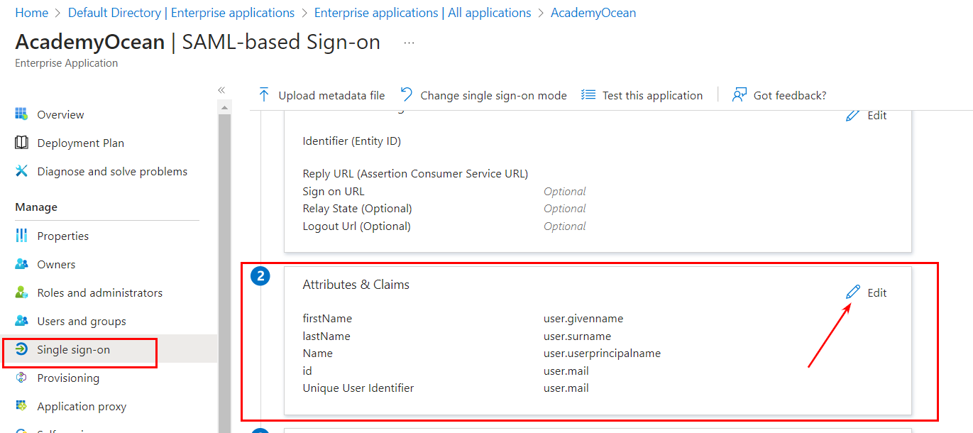Select Single sign-on menu item
This screenshot has width=973, height=433.
[x=73, y=349]
